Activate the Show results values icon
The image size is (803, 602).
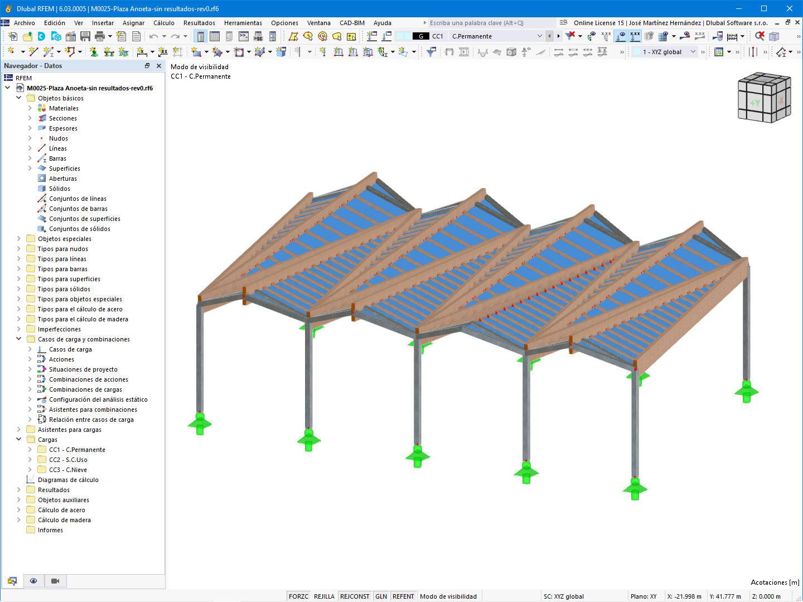(x=635, y=36)
